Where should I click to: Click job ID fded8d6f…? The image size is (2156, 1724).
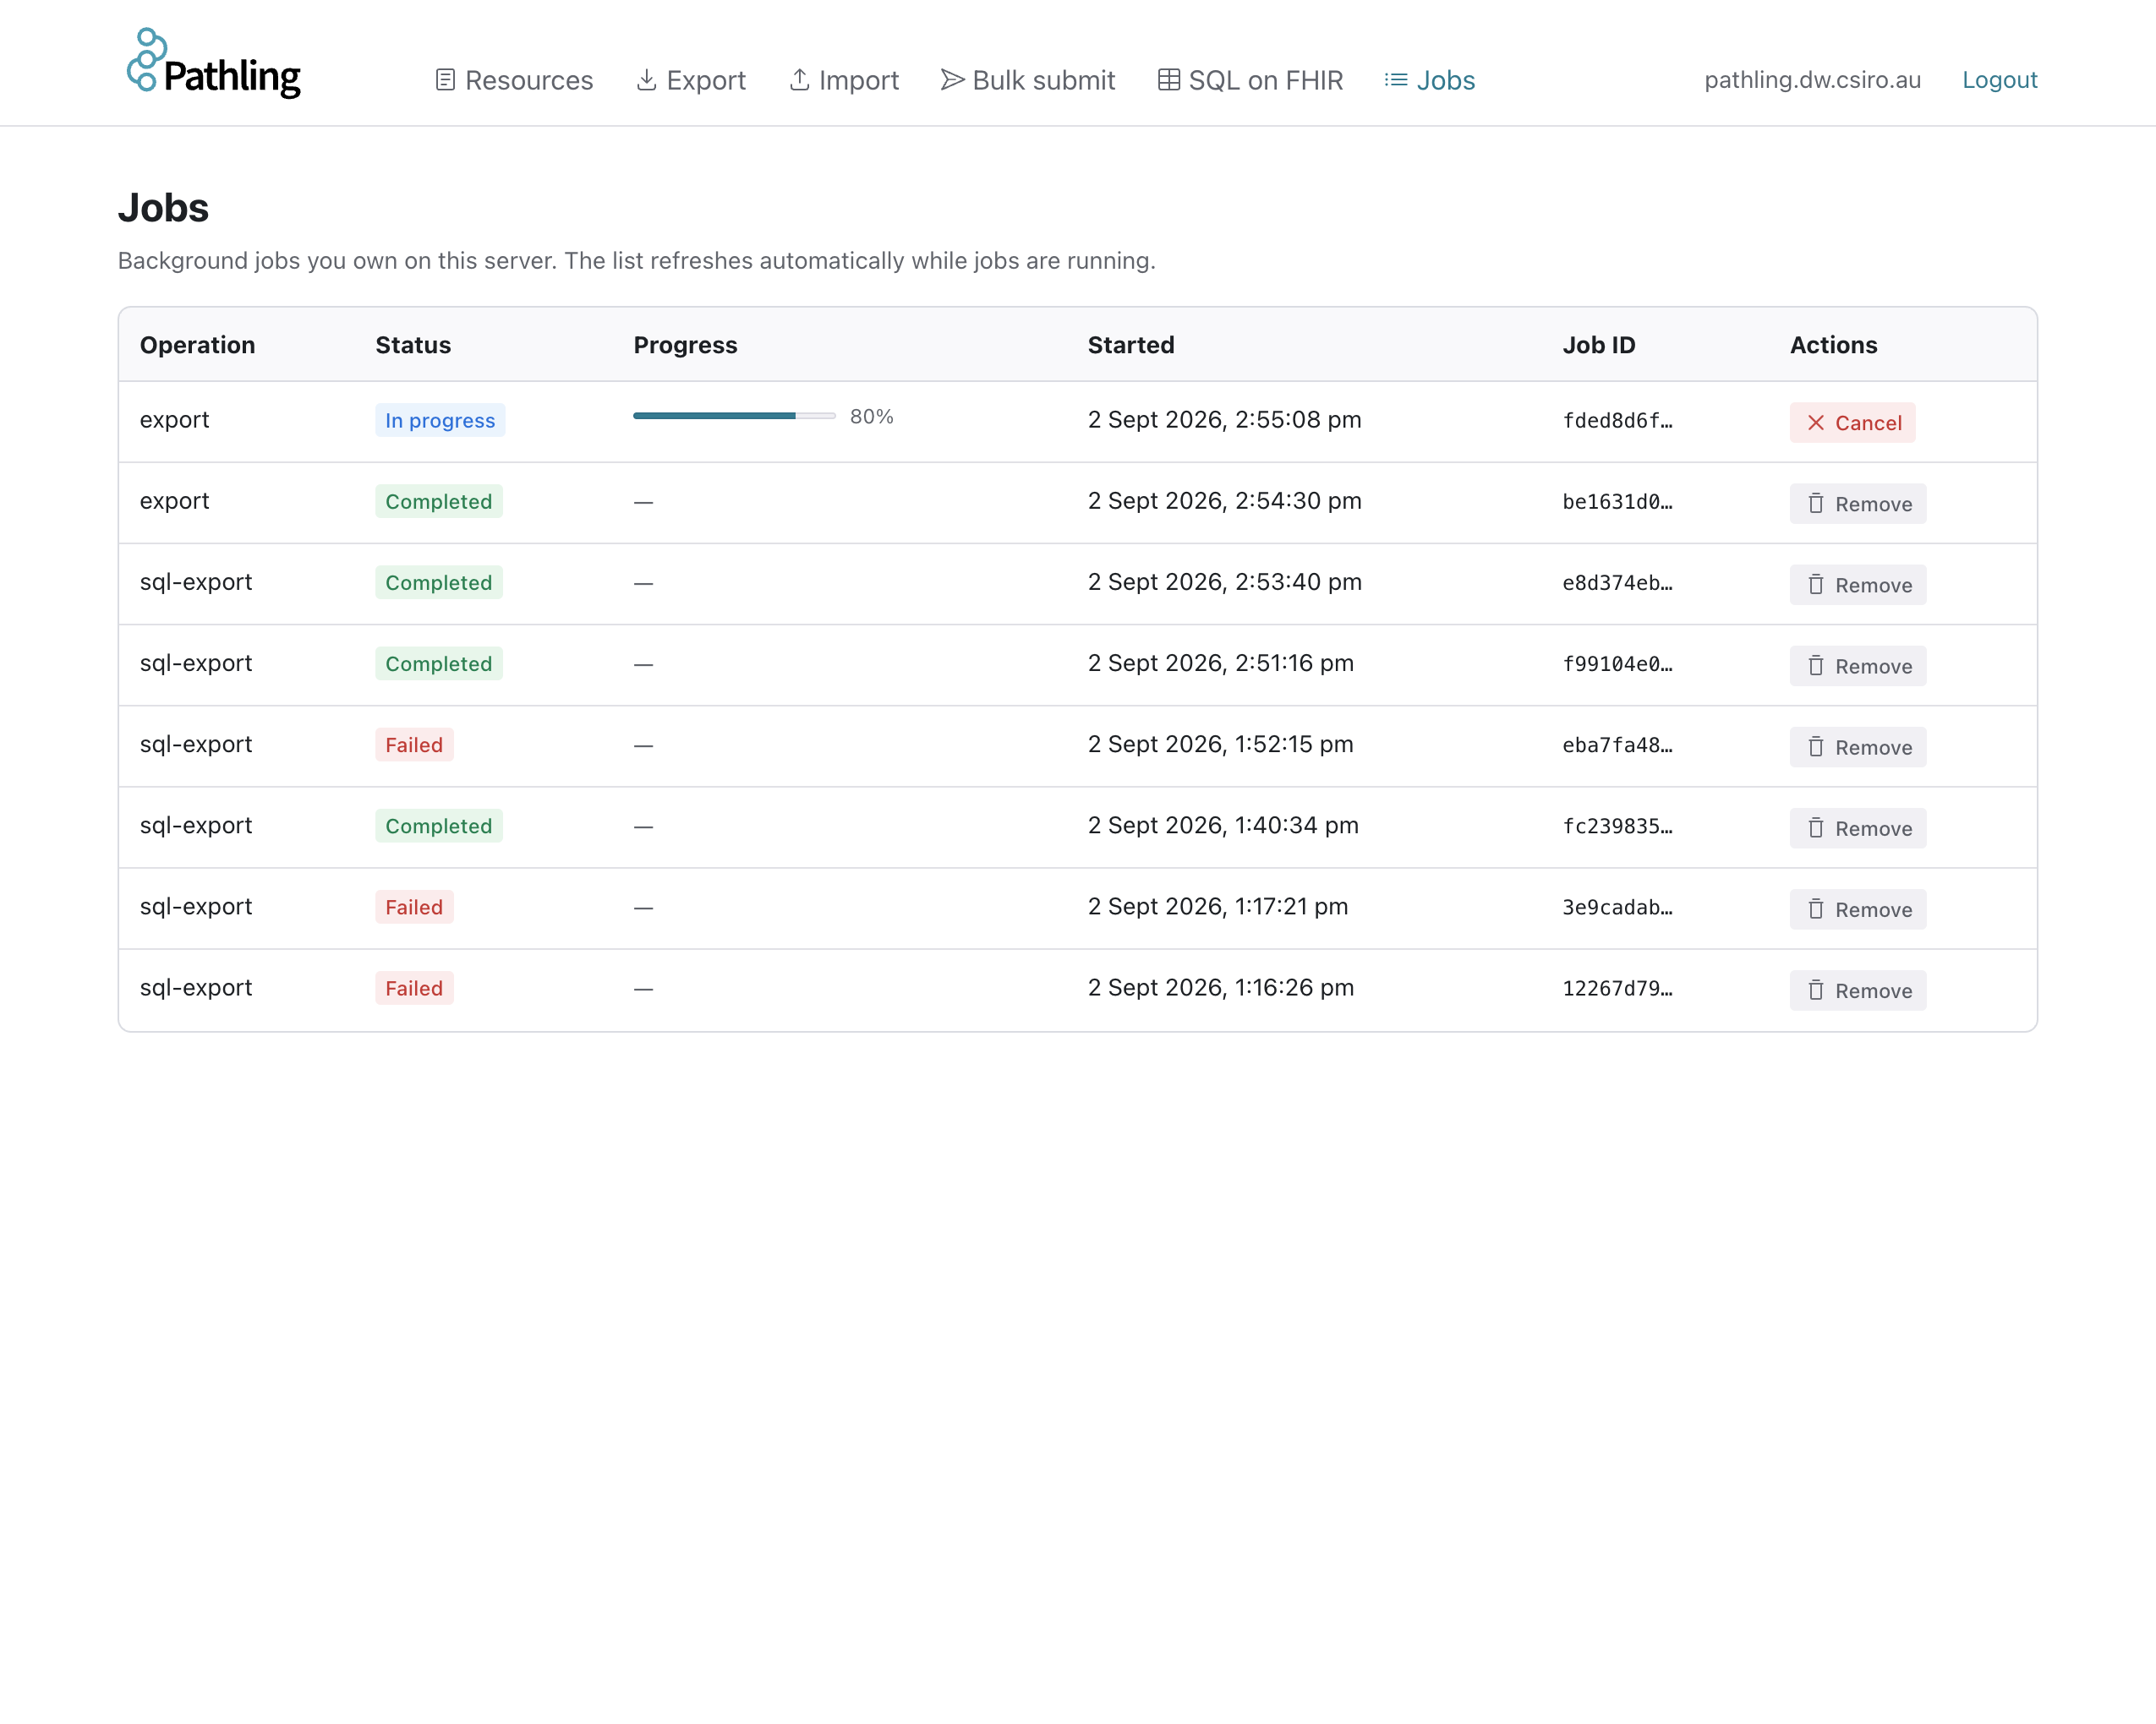click(1617, 421)
